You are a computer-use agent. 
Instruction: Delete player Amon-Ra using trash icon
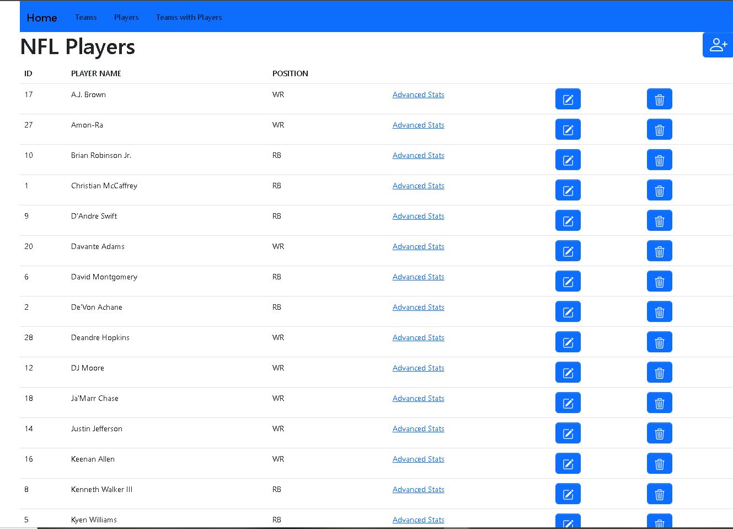659,130
